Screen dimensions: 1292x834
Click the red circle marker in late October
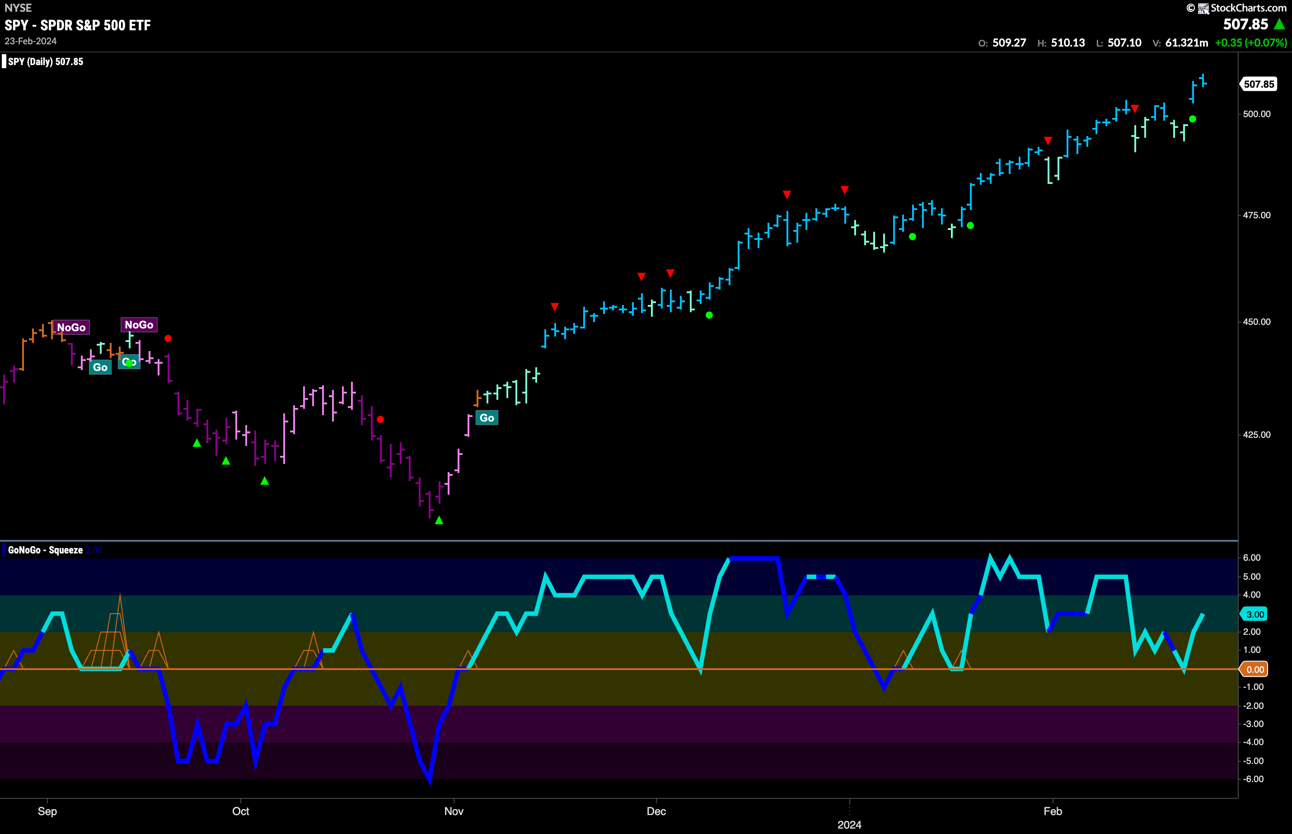click(380, 419)
